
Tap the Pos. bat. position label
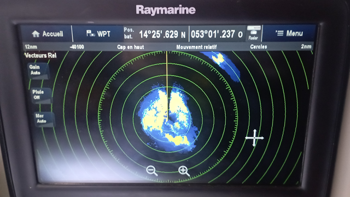[129, 33]
